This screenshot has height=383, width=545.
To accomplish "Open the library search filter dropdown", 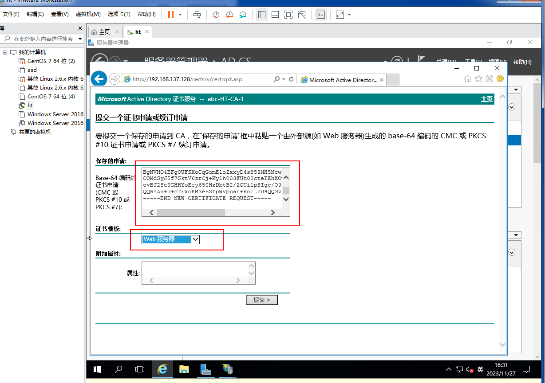I will [80, 39].
